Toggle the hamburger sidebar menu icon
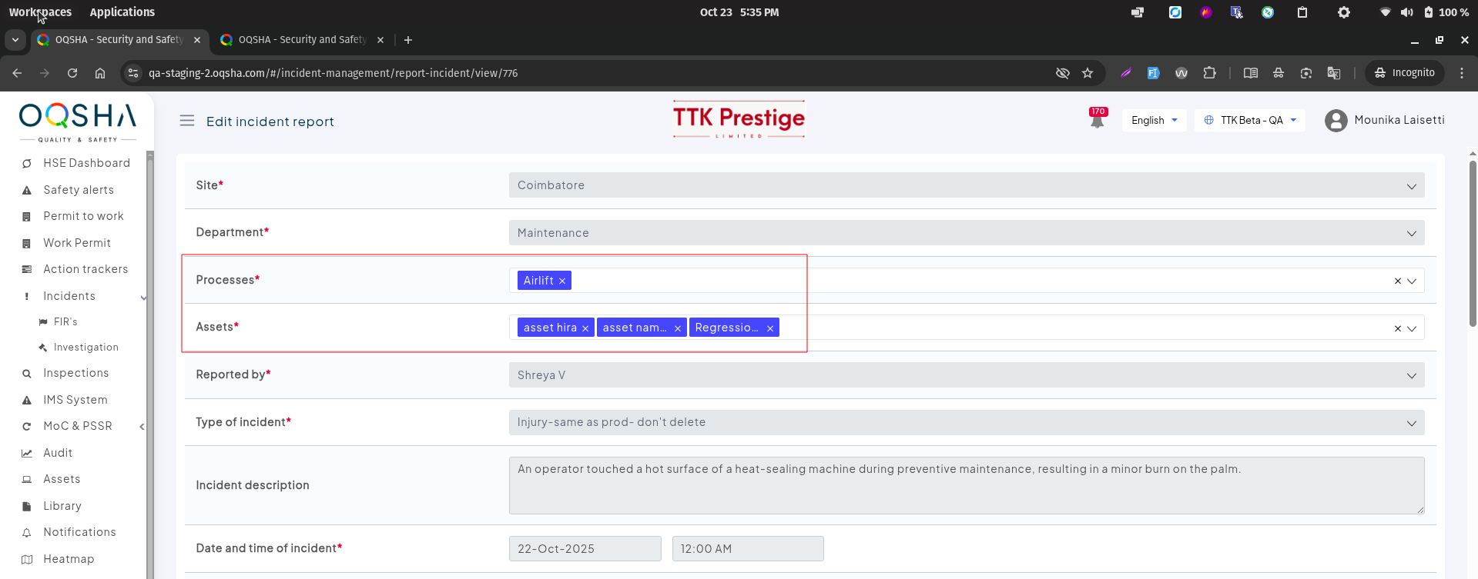1478x579 pixels. point(187,121)
